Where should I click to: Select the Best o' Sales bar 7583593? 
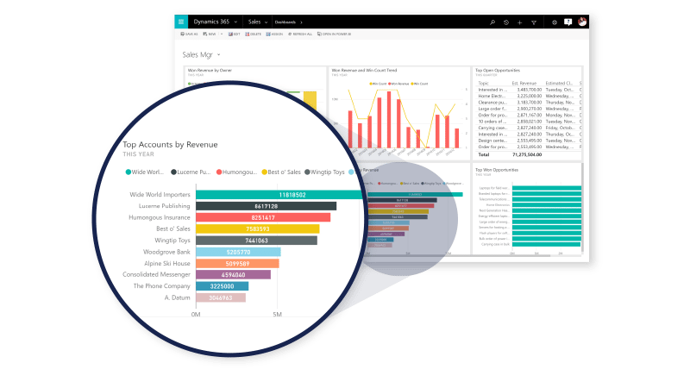(x=258, y=228)
